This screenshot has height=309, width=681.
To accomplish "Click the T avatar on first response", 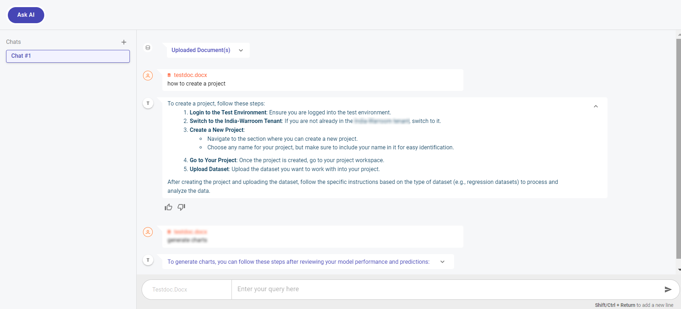I will tap(148, 103).
